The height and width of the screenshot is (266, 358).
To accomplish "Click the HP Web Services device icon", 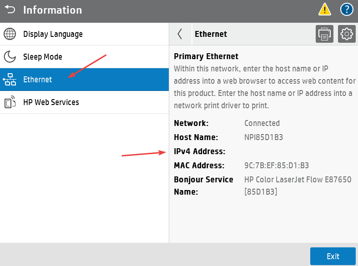I will [10, 102].
